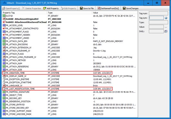This screenshot has width=171, height=119.
Task: Click icon beside PR_ATTACH_EXTENSION_W
Action: click(4, 48)
